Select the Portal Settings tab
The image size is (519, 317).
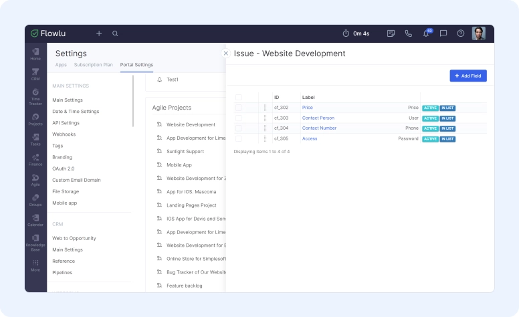136,65
